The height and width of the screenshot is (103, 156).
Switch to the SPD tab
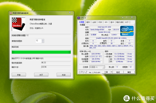point(106,22)
